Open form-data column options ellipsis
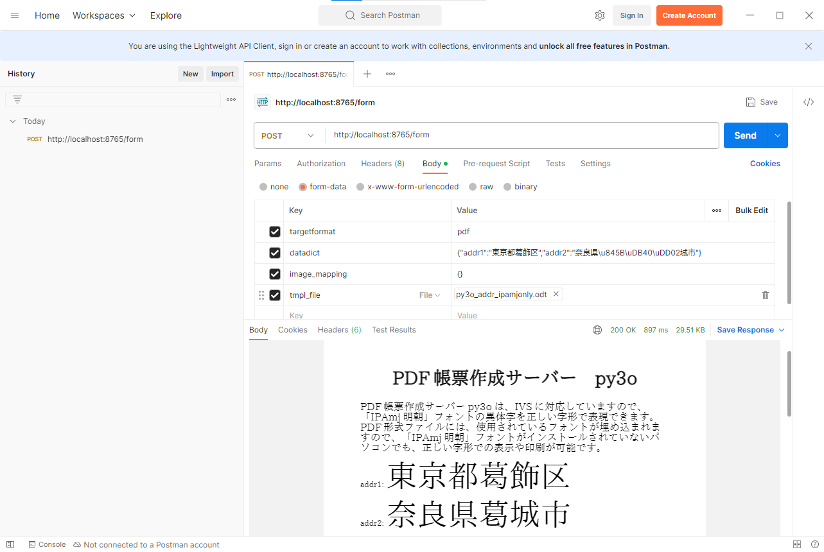Screen dimensions: 824x552 click(x=717, y=211)
